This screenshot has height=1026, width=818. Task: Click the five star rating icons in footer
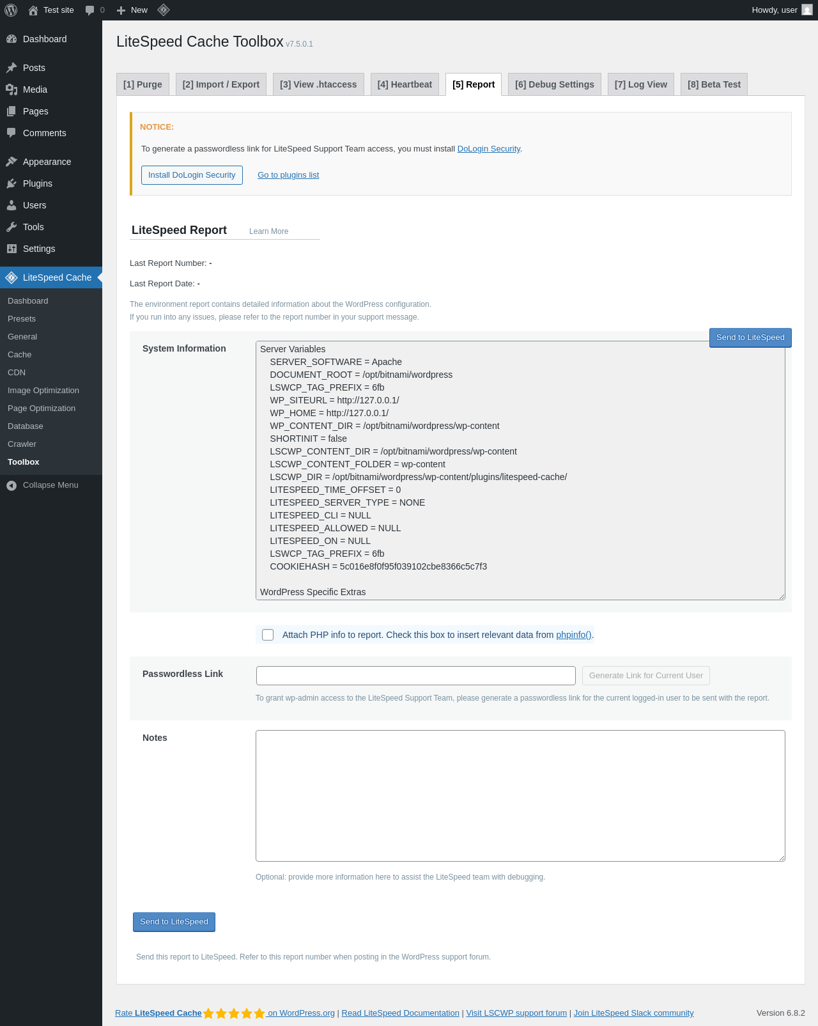click(x=234, y=1013)
